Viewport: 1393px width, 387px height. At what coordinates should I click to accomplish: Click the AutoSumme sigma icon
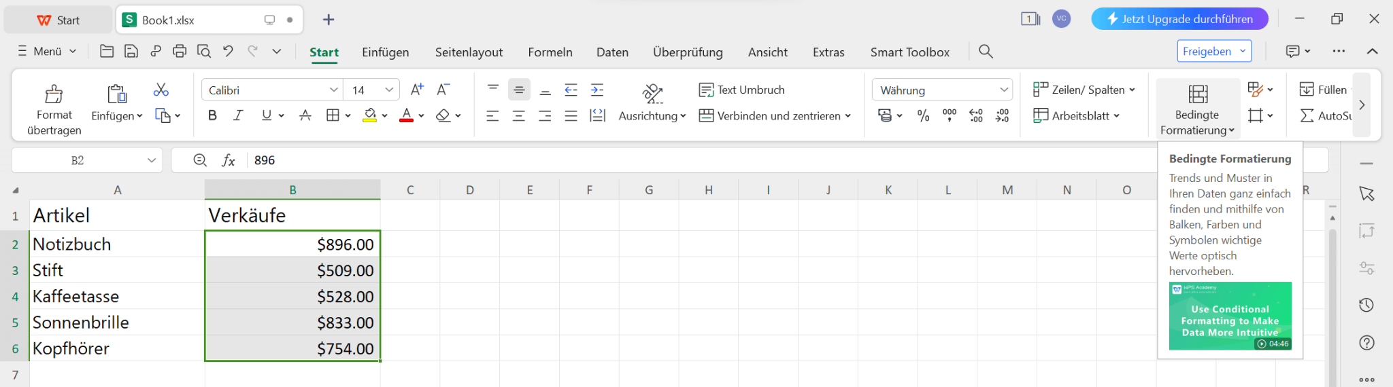click(1307, 116)
